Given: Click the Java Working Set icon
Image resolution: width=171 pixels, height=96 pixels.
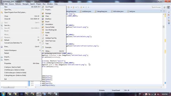Looking at the screenshot, I should click(x=43, y=30).
